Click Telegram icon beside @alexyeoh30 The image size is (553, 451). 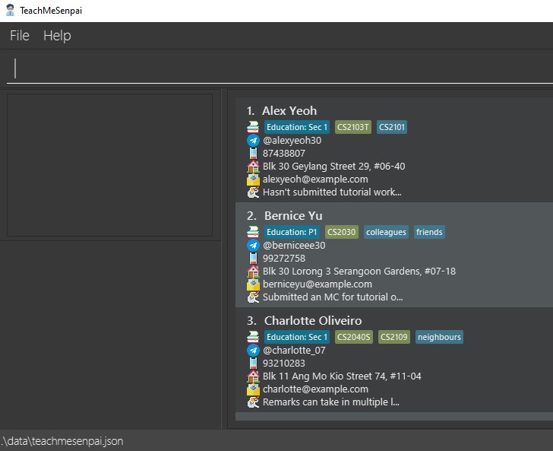click(253, 140)
